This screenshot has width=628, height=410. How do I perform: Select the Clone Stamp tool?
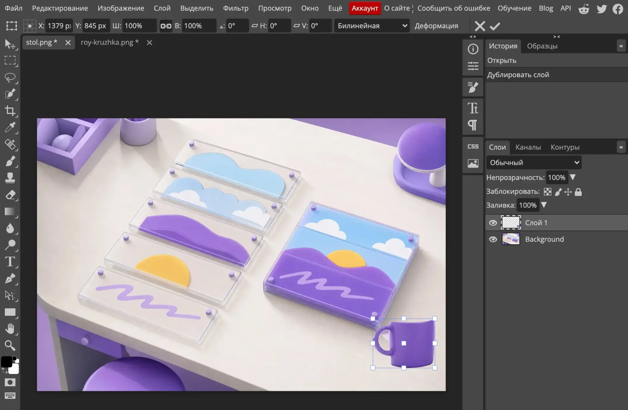coord(10,178)
